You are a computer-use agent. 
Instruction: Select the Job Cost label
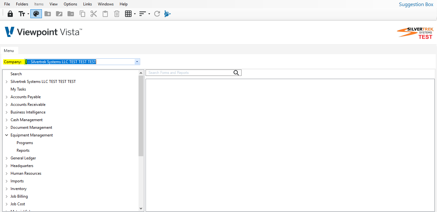pos(18,204)
